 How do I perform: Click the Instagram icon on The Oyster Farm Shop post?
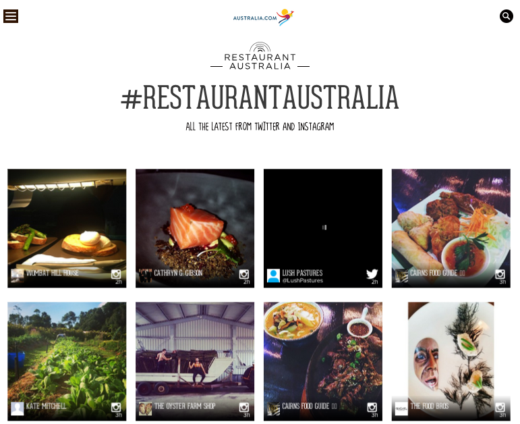pyautogui.click(x=243, y=407)
